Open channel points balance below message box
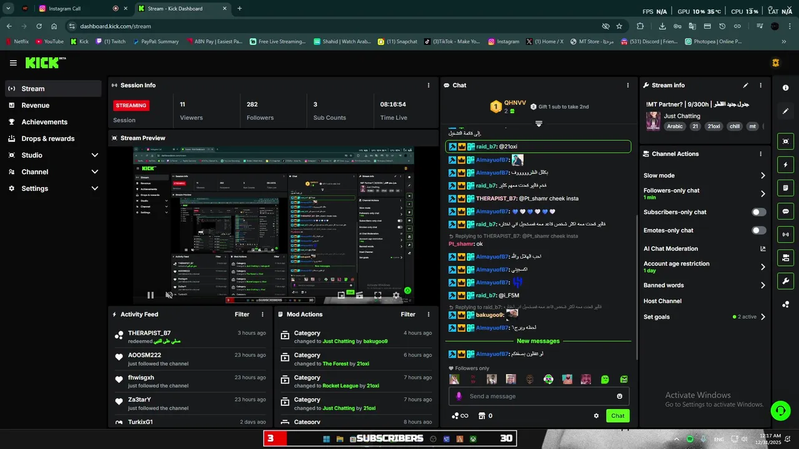The image size is (799, 449). pos(460,416)
